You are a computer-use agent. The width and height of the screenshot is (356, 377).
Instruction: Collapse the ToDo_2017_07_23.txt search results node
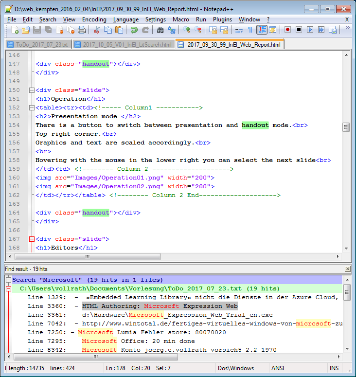click(x=8, y=289)
